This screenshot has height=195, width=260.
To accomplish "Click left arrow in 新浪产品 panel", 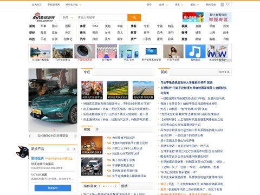I will click(68, 149).
